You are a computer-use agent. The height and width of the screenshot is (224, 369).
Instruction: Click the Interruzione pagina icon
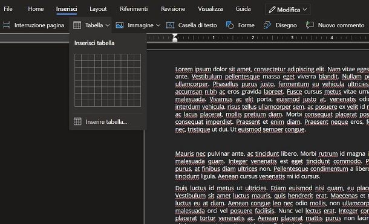7,25
